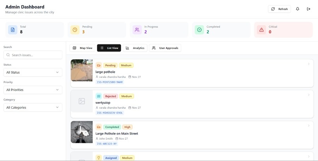Open the All Categories dropdown

[33, 108]
